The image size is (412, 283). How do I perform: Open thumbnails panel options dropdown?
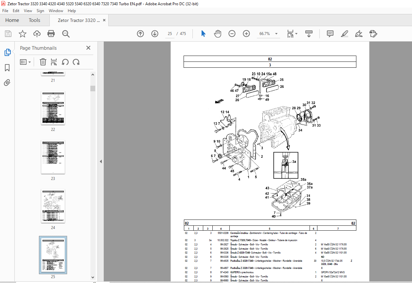coord(25,62)
